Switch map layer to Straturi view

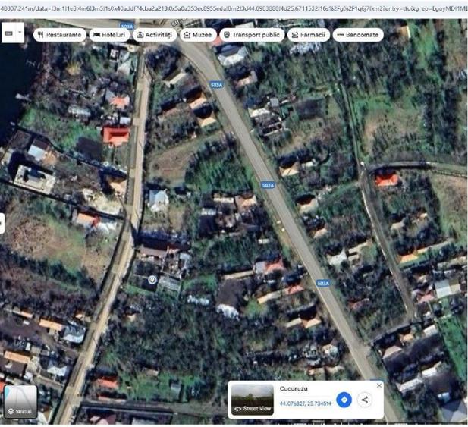tap(20, 401)
